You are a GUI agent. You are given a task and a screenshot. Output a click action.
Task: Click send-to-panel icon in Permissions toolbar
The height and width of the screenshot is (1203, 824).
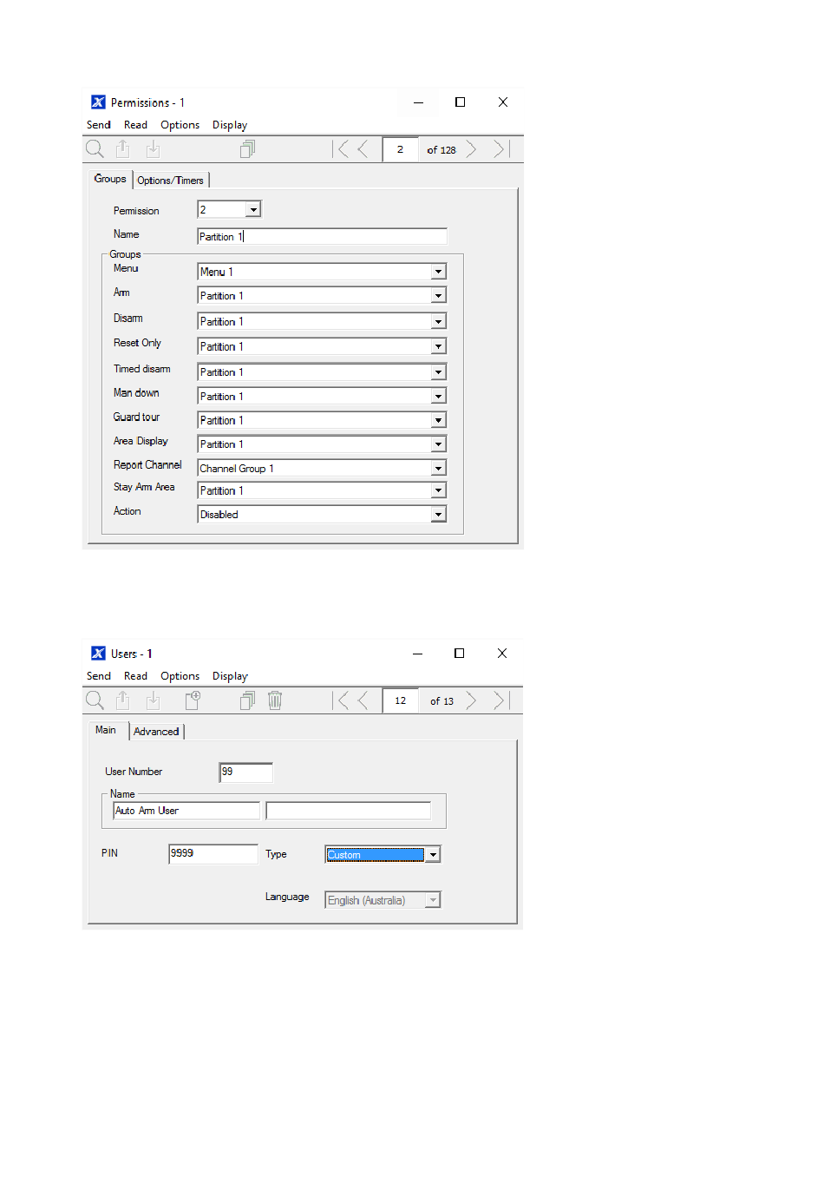pos(123,149)
